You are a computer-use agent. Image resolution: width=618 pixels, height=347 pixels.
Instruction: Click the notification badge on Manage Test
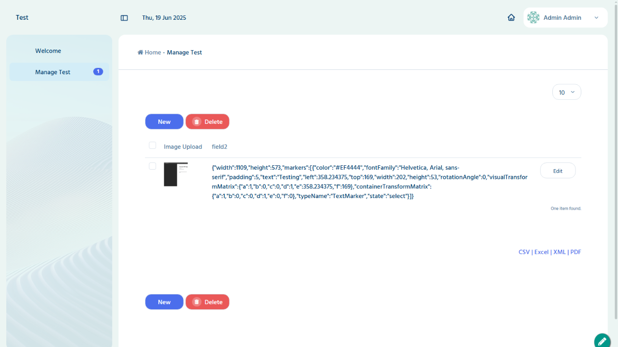point(98,72)
